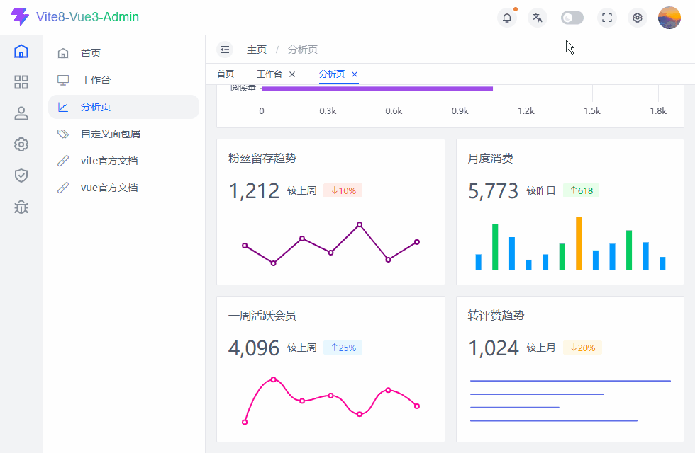The height and width of the screenshot is (453, 695).
Task: Open 分析页 in the sidebar menu
Action: (x=123, y=107)
